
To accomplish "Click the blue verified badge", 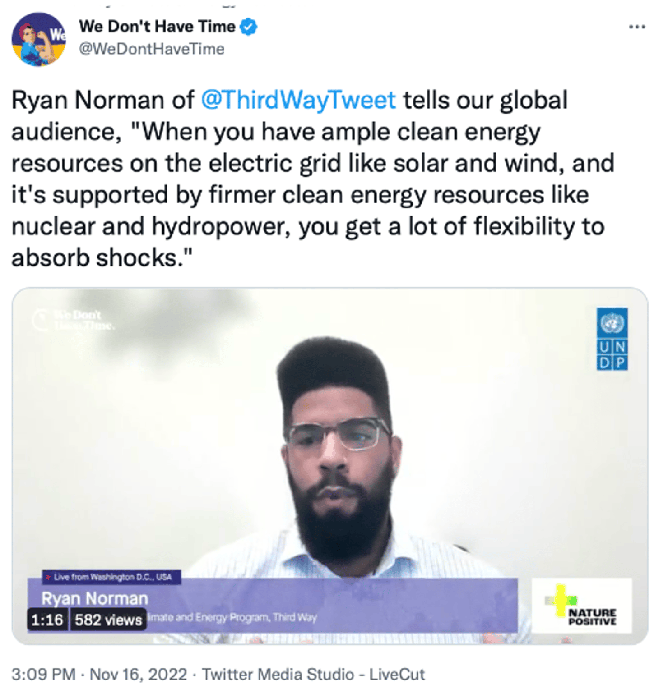I will (x=248, y=27).
